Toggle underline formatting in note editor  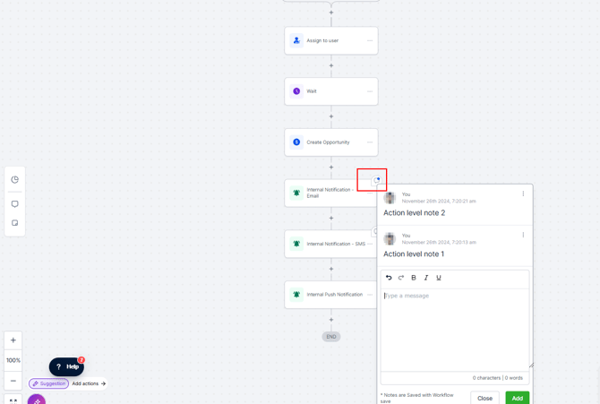(439, 278)
